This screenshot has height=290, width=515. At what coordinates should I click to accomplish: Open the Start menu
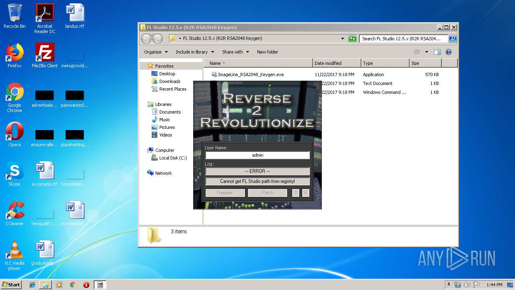[x=11, y=284]
